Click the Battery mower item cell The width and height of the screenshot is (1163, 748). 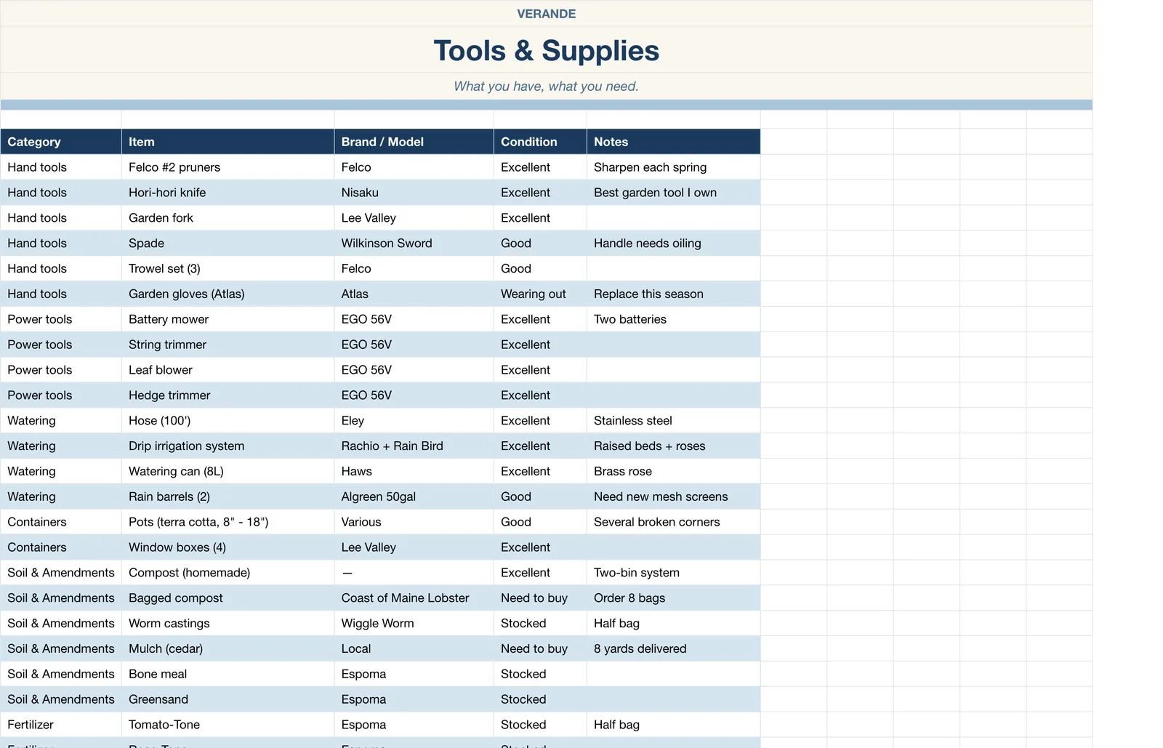pos(228,319)
